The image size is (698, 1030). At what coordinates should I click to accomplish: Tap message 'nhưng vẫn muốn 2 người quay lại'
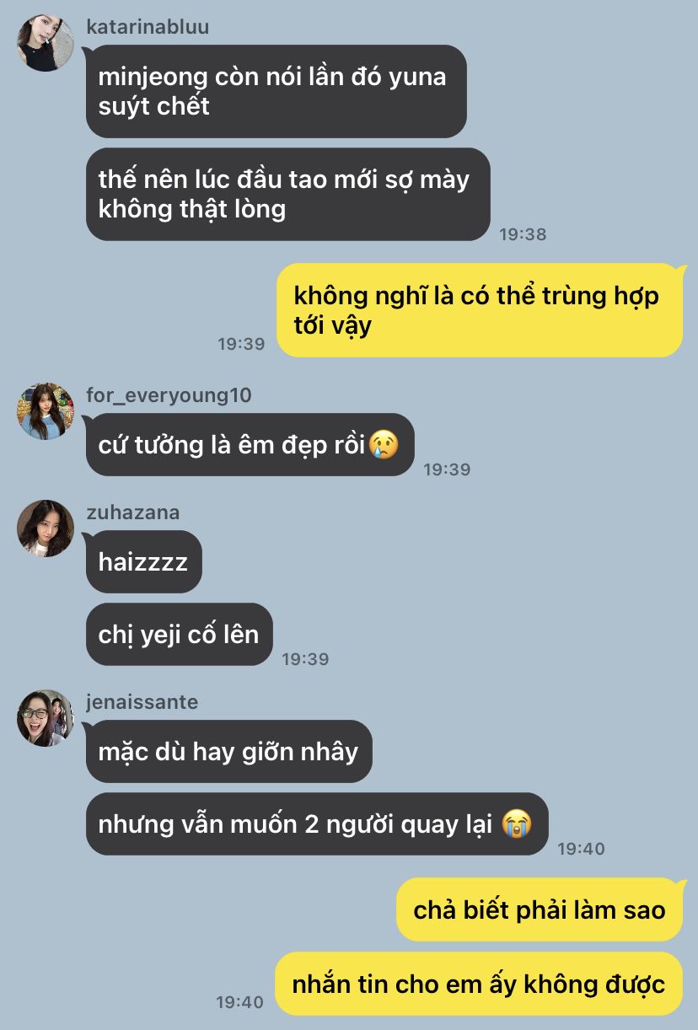coord(317,823)
